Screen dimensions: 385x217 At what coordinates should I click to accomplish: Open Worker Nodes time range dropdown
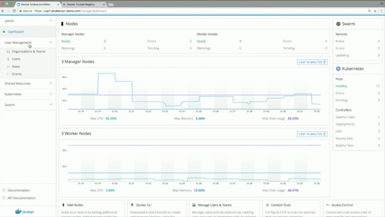coord(312,134)
